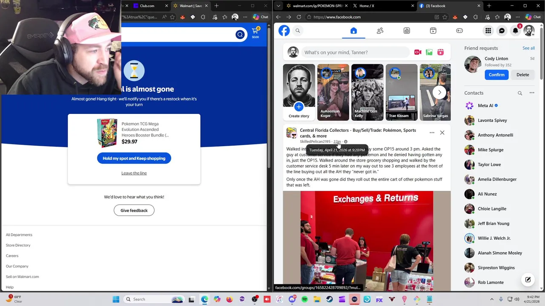Click Create story plus button
Image resolution: width=545 pixels, height=306 pixels.
tap(299, 107)
